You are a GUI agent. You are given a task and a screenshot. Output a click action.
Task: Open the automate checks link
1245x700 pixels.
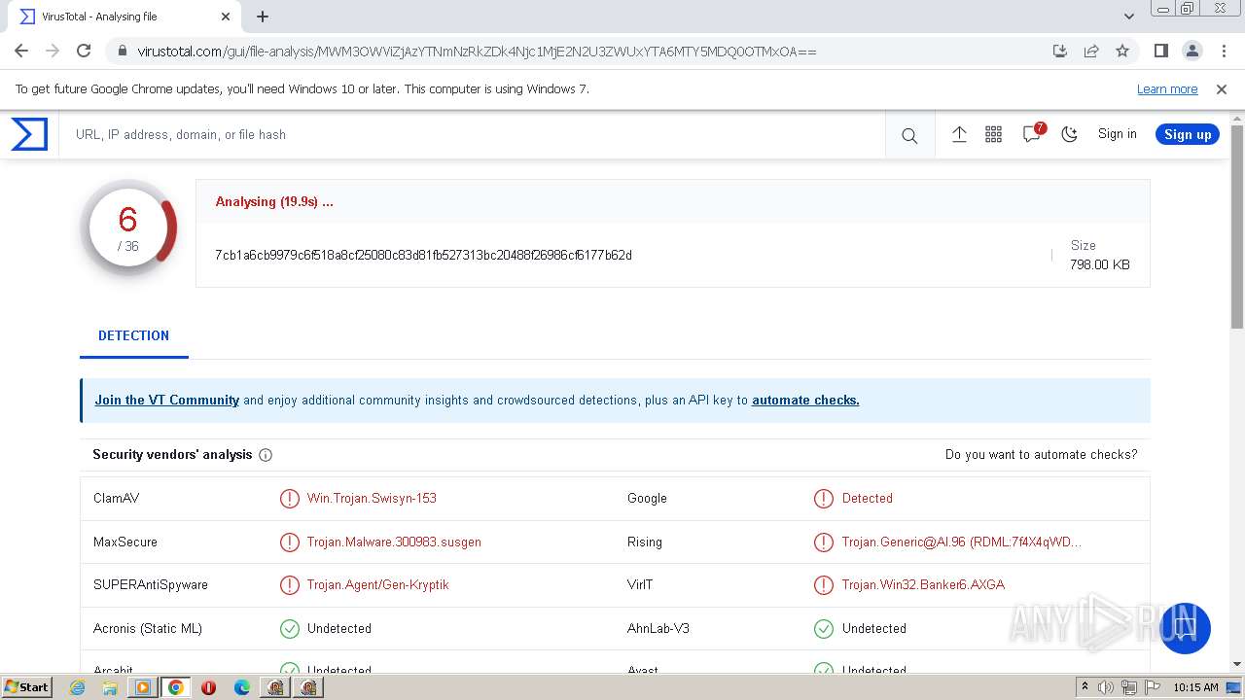(805, 400)
